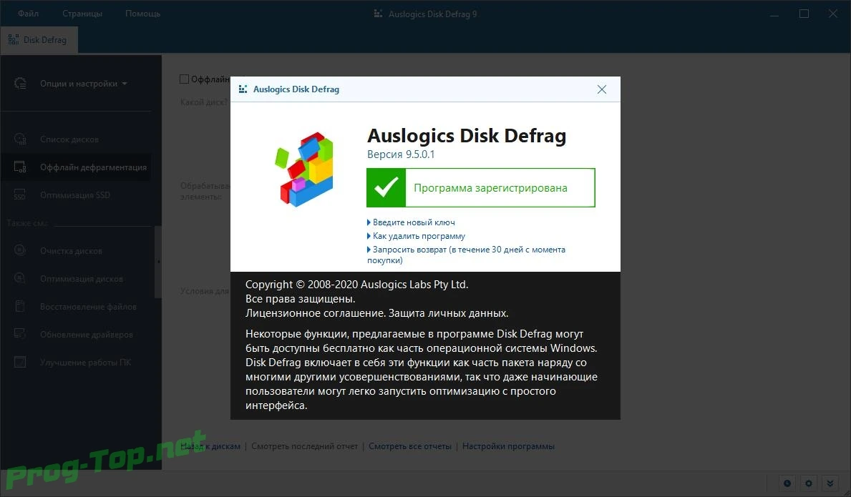Viewport: 851px width, 497px height.
Task: Click the Введите новый ключ link
Action: coord(414,222)
